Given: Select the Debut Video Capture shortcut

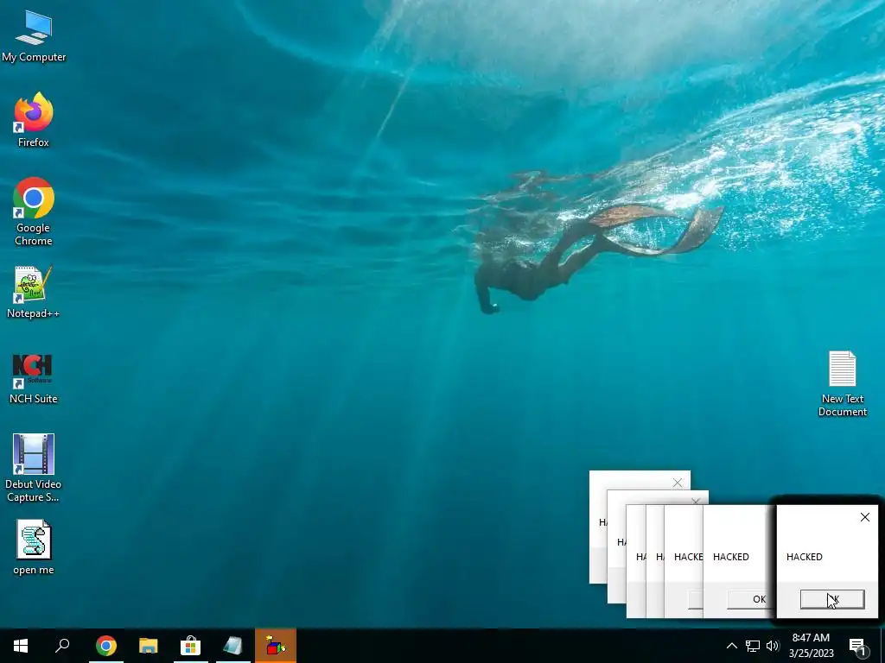Looking at the screenshot, I should click(x=34, y=468).
